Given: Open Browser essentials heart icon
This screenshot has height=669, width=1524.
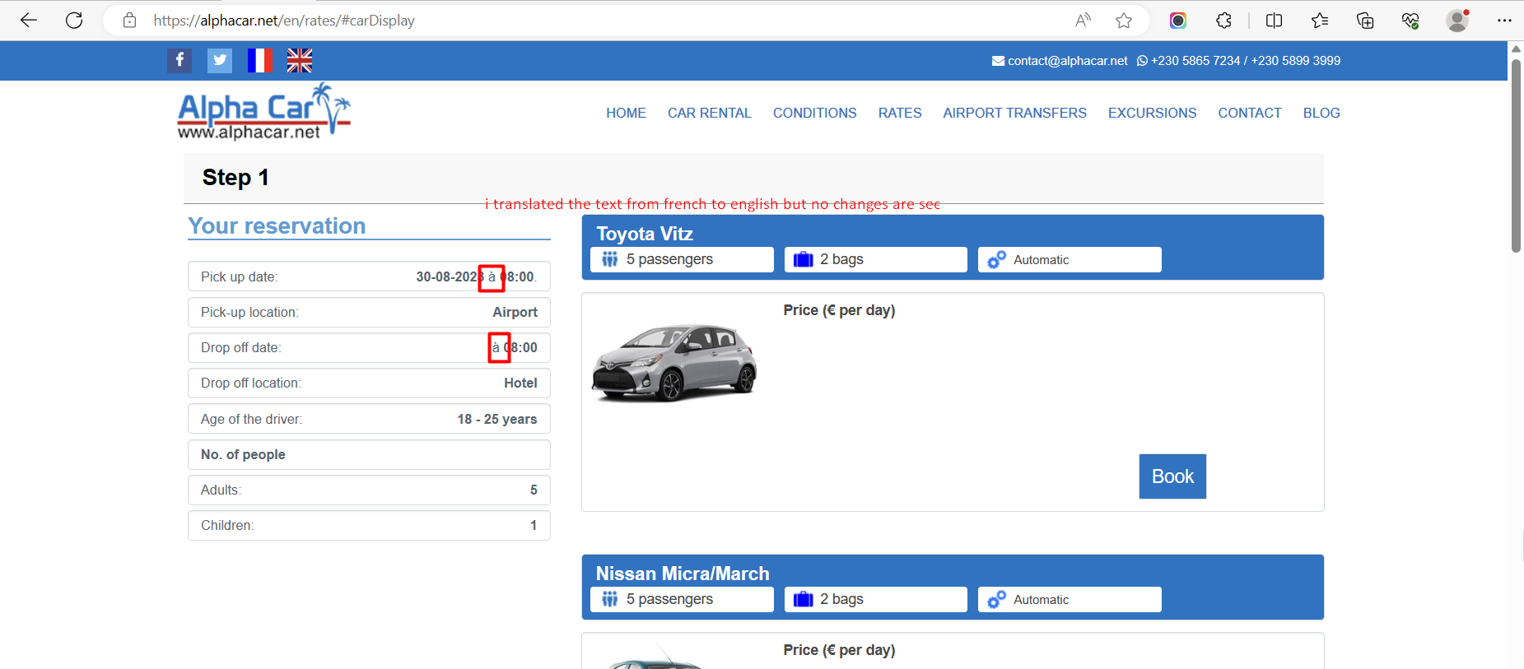Looking at the screenshot, I should (x=1410, y=21).
